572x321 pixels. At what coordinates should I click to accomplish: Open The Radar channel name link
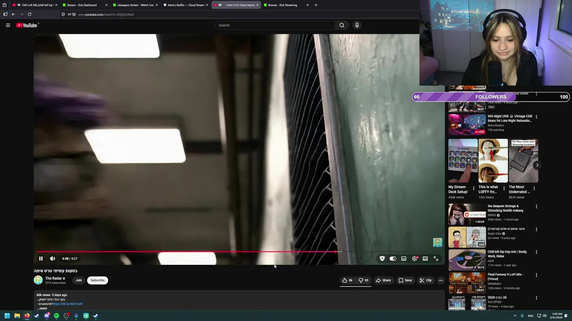tap(53, 278)
